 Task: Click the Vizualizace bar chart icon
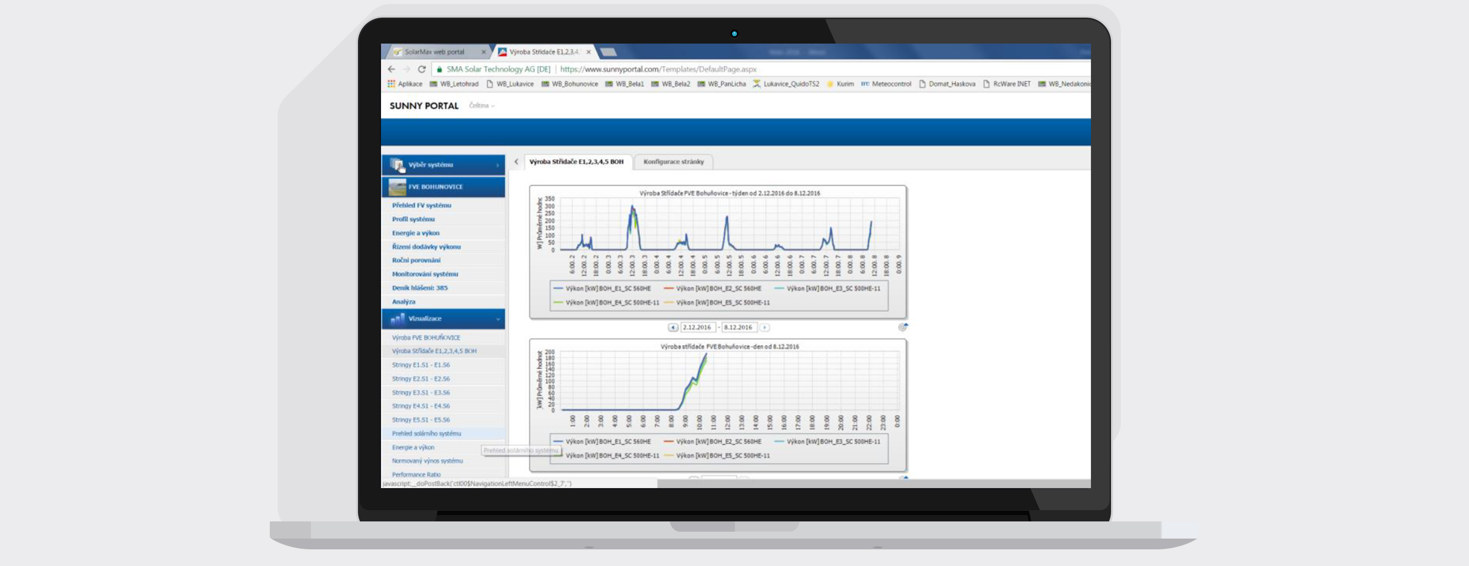(x=398, y=319)
